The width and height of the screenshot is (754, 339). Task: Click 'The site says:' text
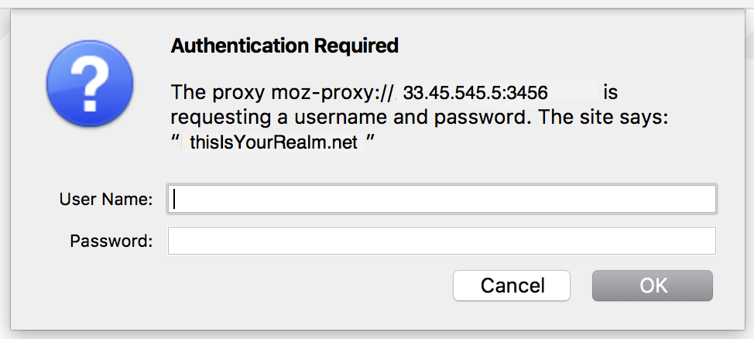click(x=603, y=118)
